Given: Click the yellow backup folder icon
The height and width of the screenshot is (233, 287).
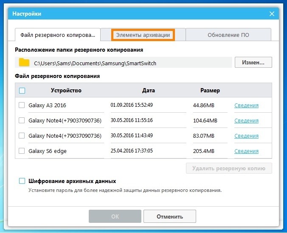Looking at the screenshot, I should 24,62.
